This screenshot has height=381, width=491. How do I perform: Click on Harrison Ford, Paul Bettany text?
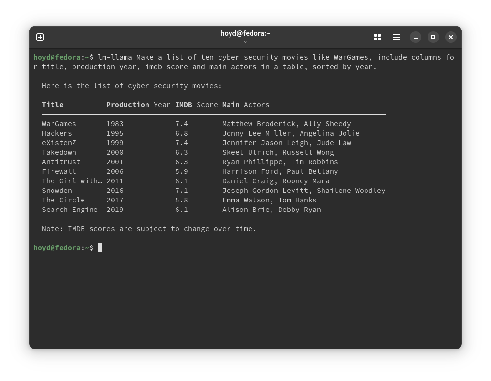280,171
